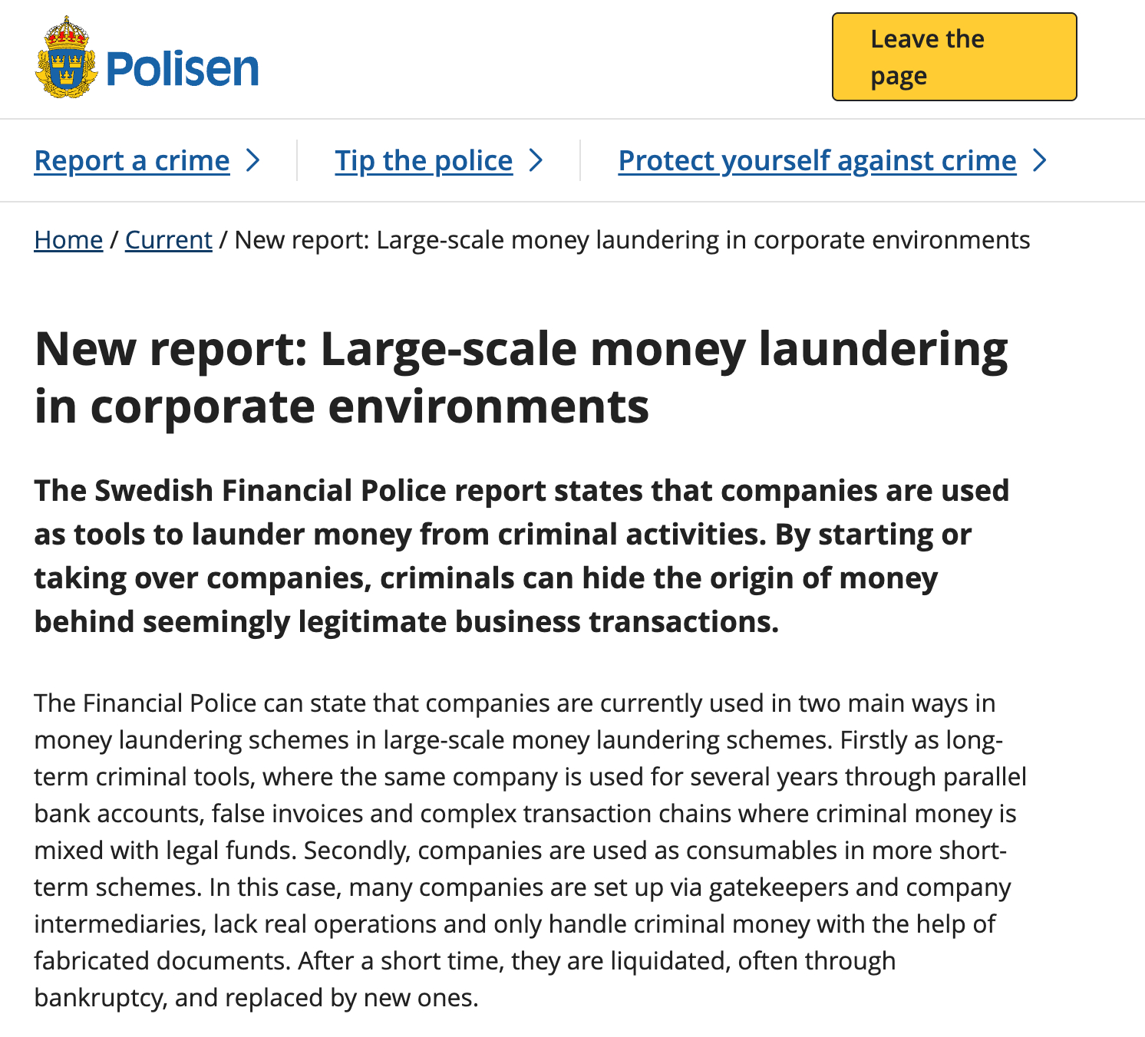Click "Swedish Financial Police" in the bold intro
The image size is (1145, 1037).
270,491
